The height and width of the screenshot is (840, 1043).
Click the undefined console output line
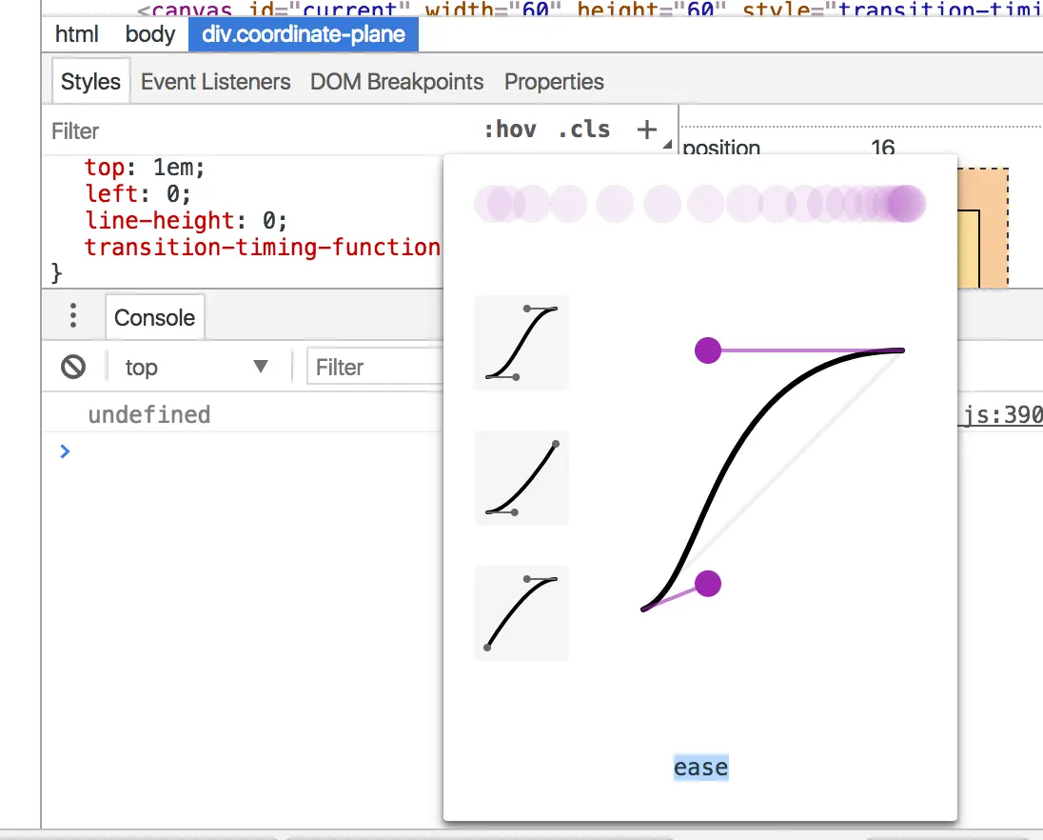149,414
